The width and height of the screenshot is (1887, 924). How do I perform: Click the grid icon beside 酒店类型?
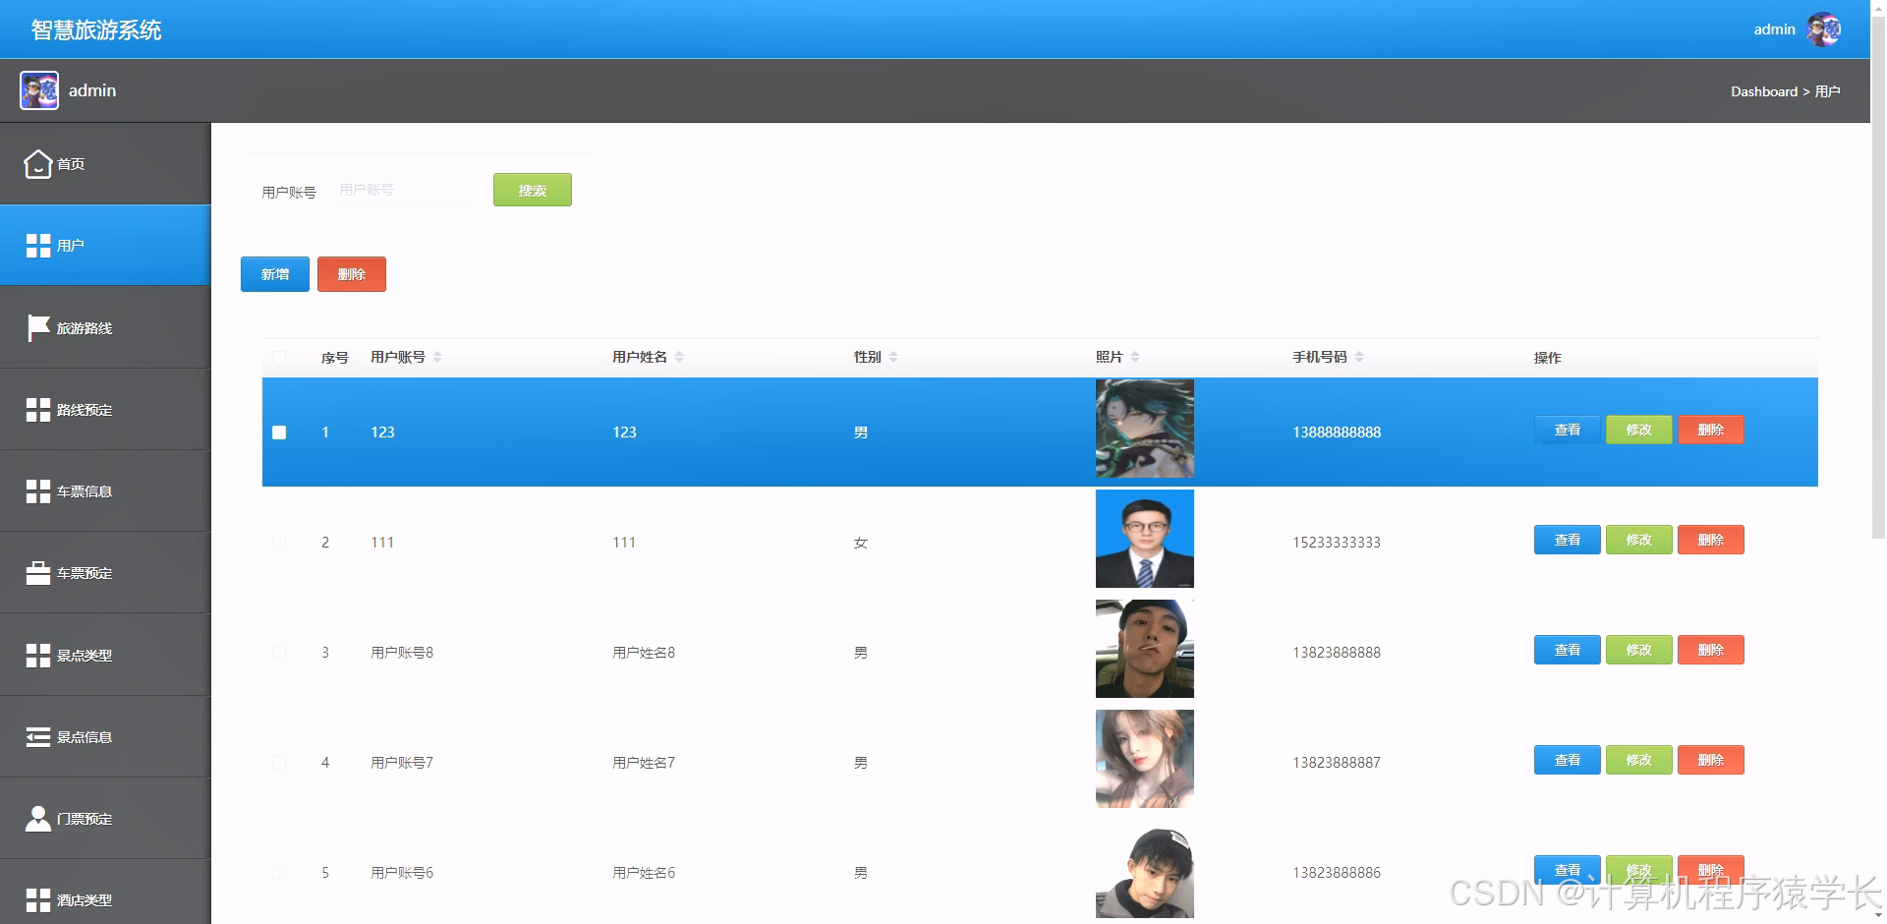tap(38, 900)
